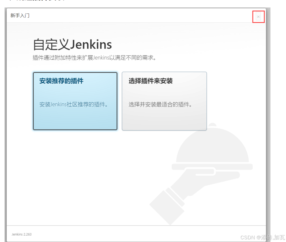Close the 新手入门 setup dialog
Viewport: 286px width, 242px height.
coord(258,17)
